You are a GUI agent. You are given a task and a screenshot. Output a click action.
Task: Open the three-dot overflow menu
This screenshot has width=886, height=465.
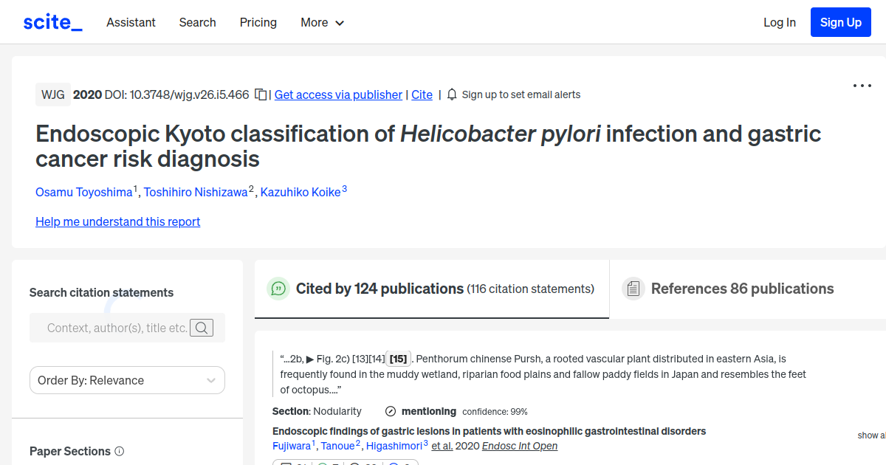point(862,86)
